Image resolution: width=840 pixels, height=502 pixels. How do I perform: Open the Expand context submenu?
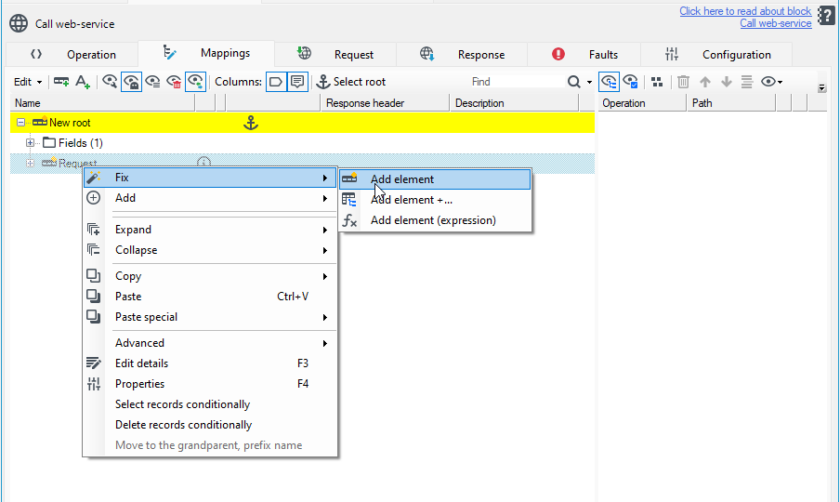[x=210, y=230]
